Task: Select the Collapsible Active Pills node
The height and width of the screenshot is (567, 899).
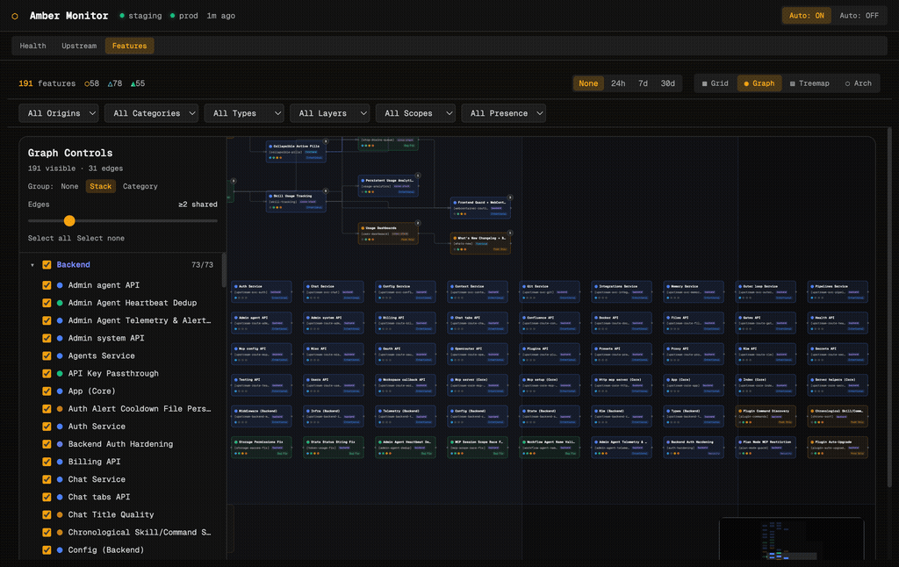Action: tap(296, 152)
